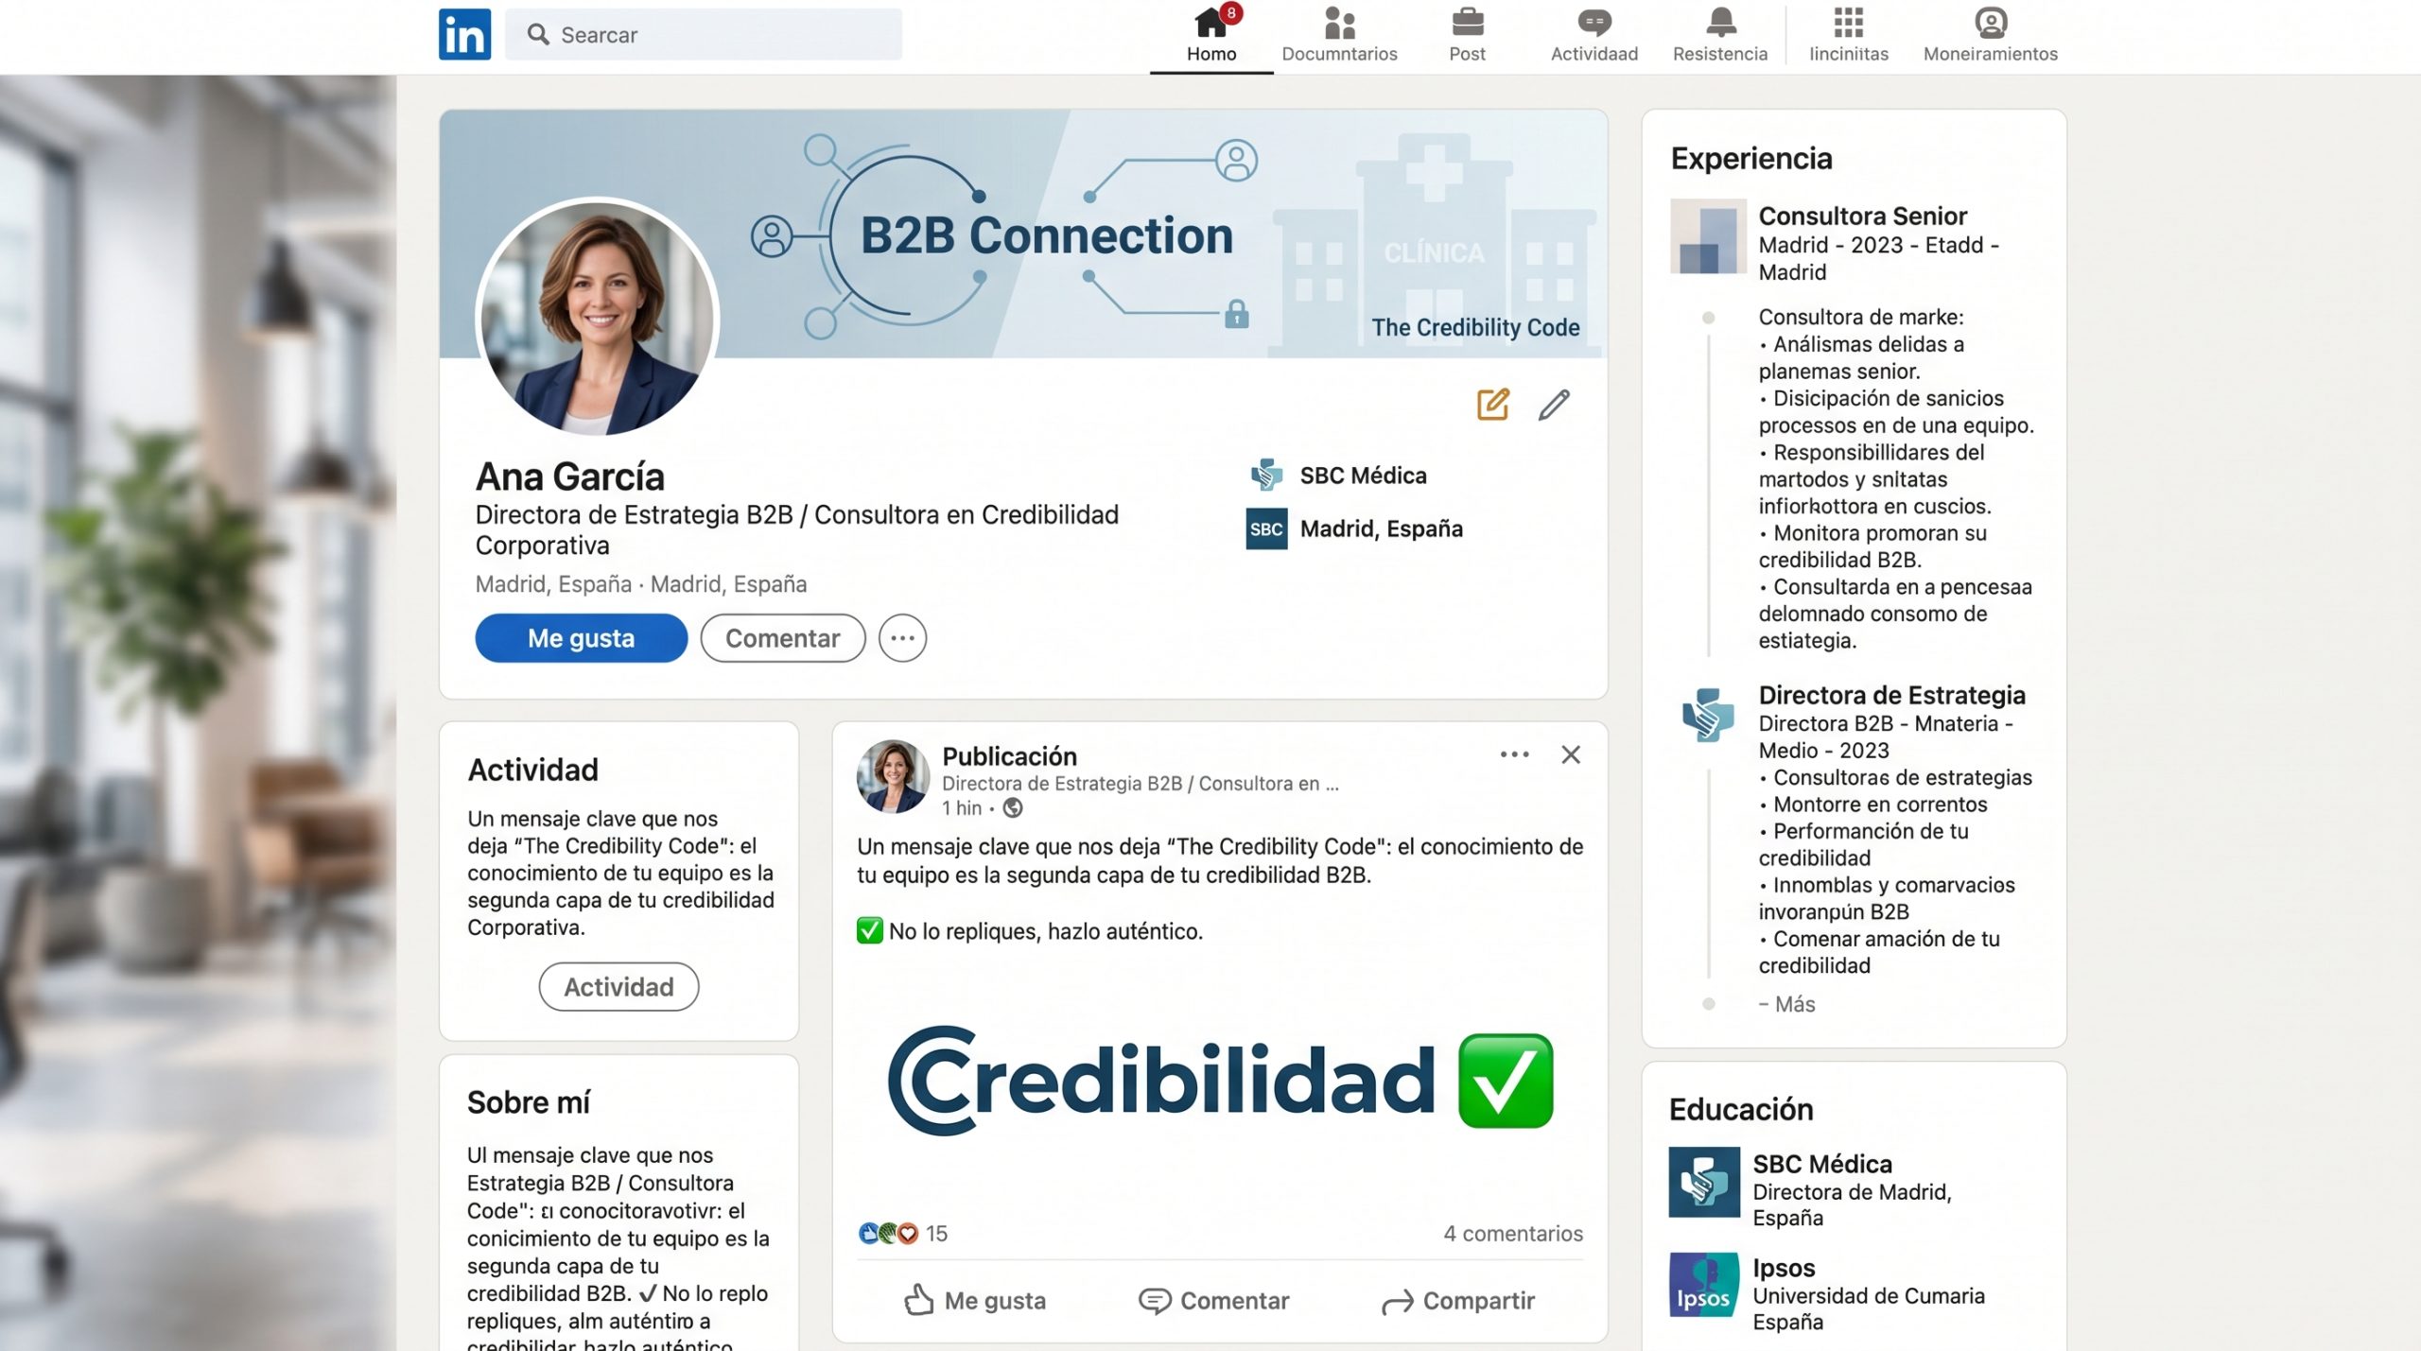
Task: Click the profile Comentar button
Action: pos(782,638)
